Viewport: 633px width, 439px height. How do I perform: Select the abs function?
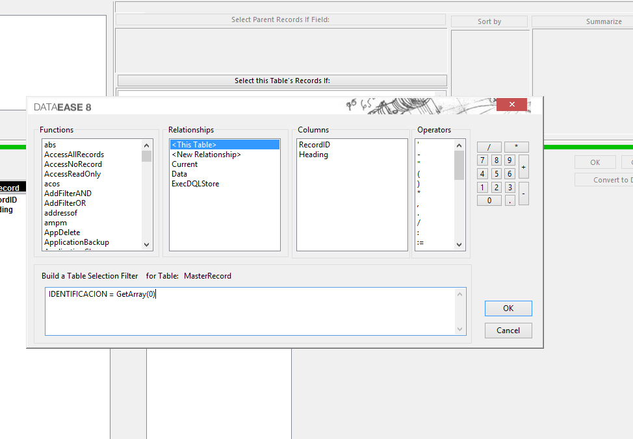[50, 144]
